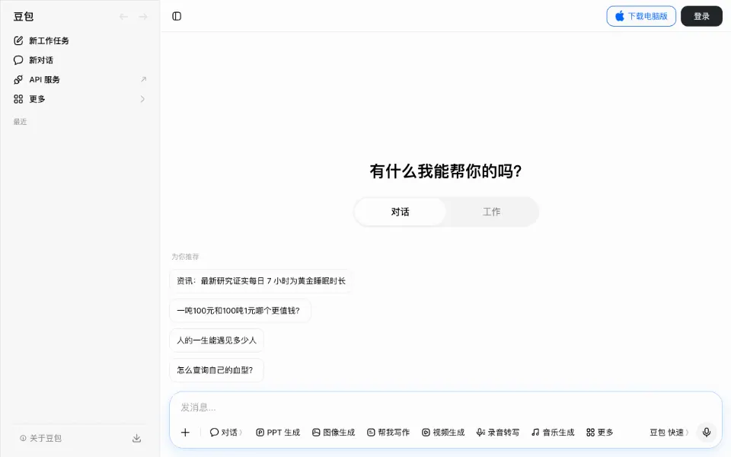Select suggestion about 7 小时黄金睡眠时长
Image resolution: width=731 pixels, height=457 pixels.
click(x=261, y=281)
